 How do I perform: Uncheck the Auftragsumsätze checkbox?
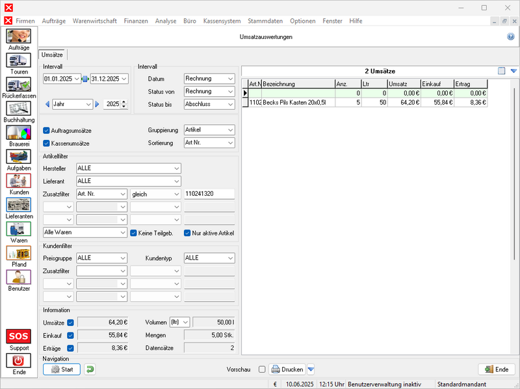coord(46,131)
